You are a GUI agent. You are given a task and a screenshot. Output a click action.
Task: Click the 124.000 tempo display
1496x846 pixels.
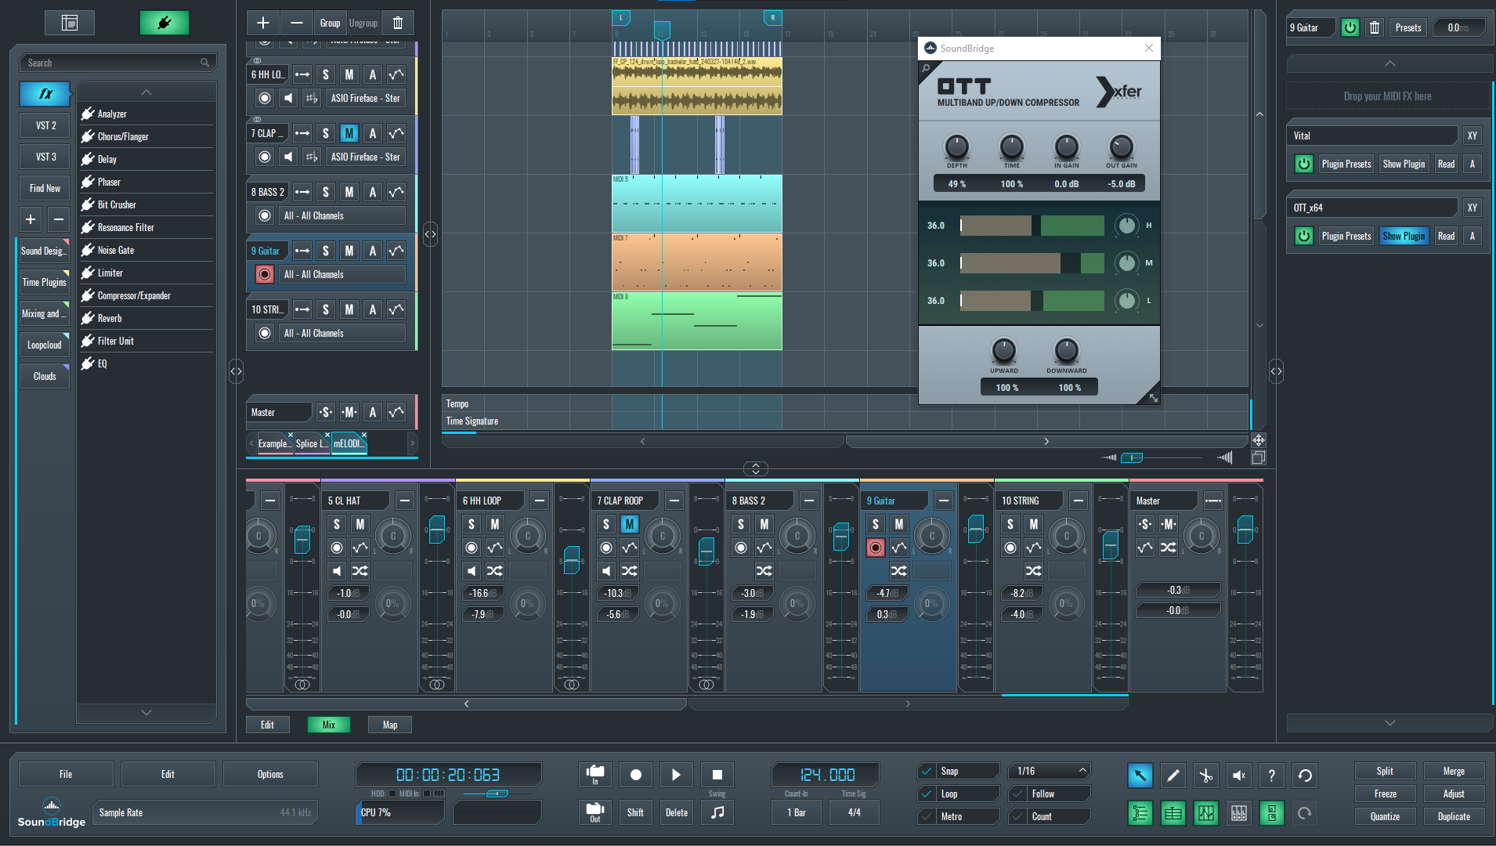(827, 775)
